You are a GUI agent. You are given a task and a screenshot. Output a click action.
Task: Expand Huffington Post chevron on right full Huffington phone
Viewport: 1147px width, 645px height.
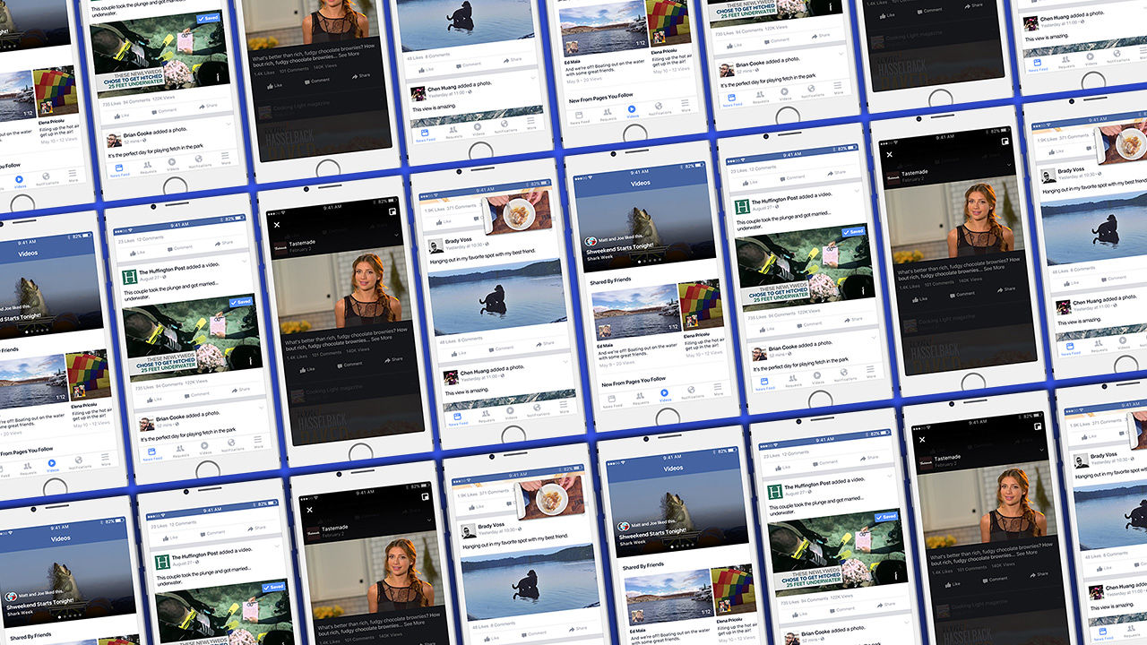click(857, 191)
